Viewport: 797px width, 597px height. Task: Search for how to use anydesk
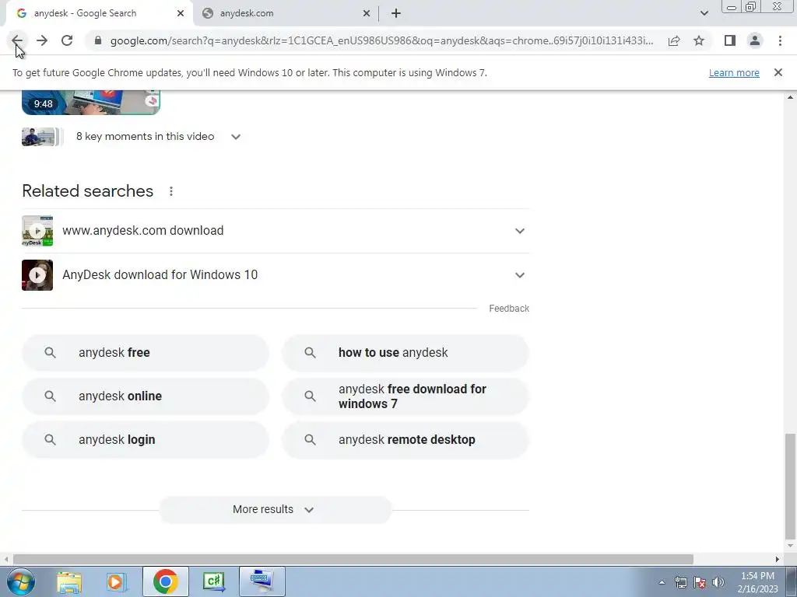point(406,352)
